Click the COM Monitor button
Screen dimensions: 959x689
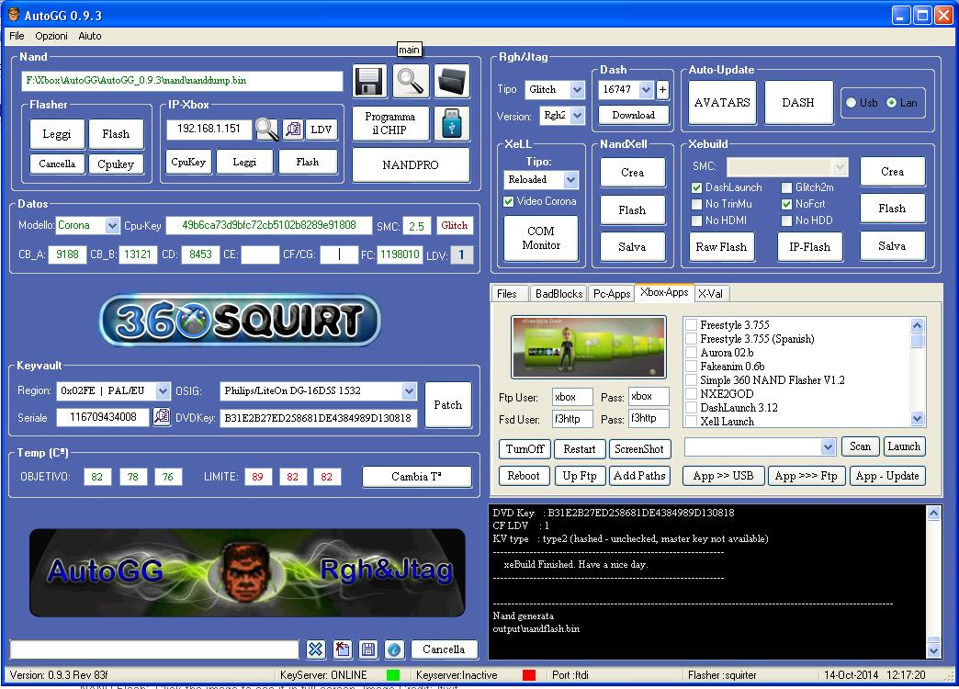[541, 239]
